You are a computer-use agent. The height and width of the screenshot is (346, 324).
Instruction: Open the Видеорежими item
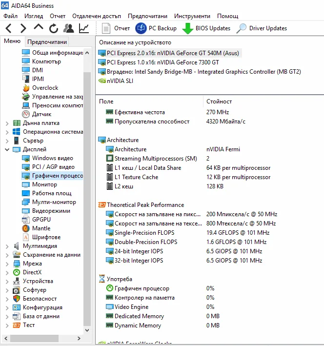click(x=46, y=211)
